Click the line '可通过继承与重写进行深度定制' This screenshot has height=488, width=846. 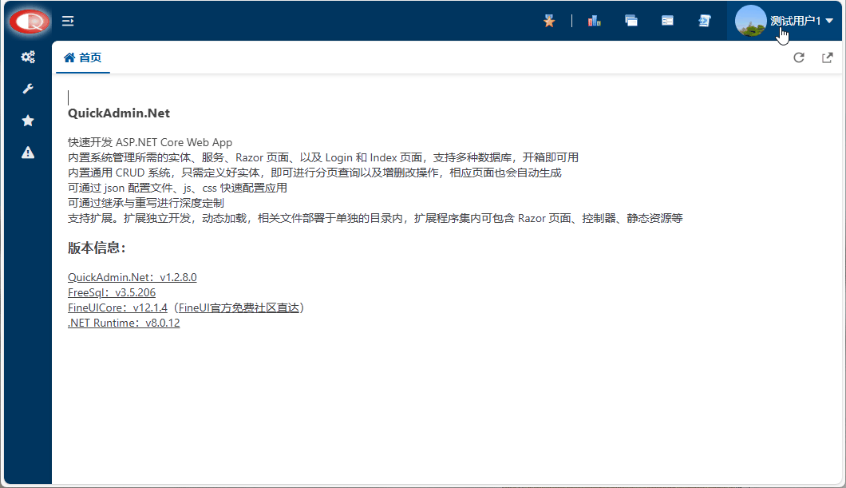click(146, 203)
